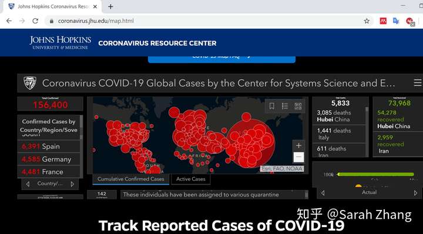423x234 pixels.
Task: Click the Actual chart label
Action: pos(369,192)
